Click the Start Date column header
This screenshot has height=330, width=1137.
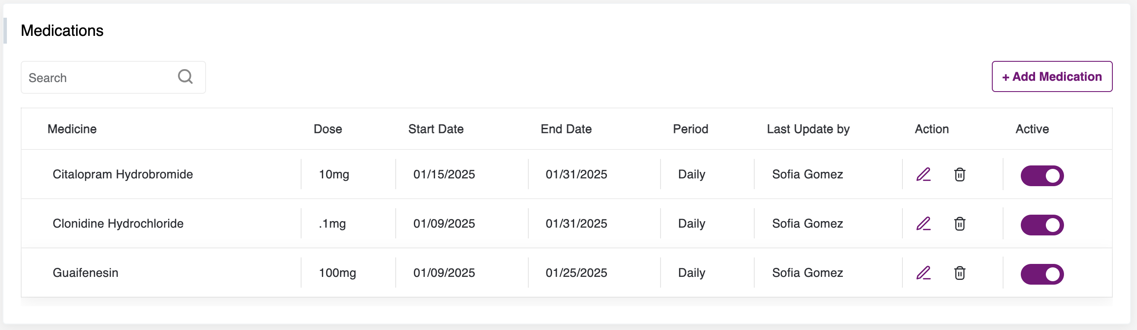tap(435, 129)
